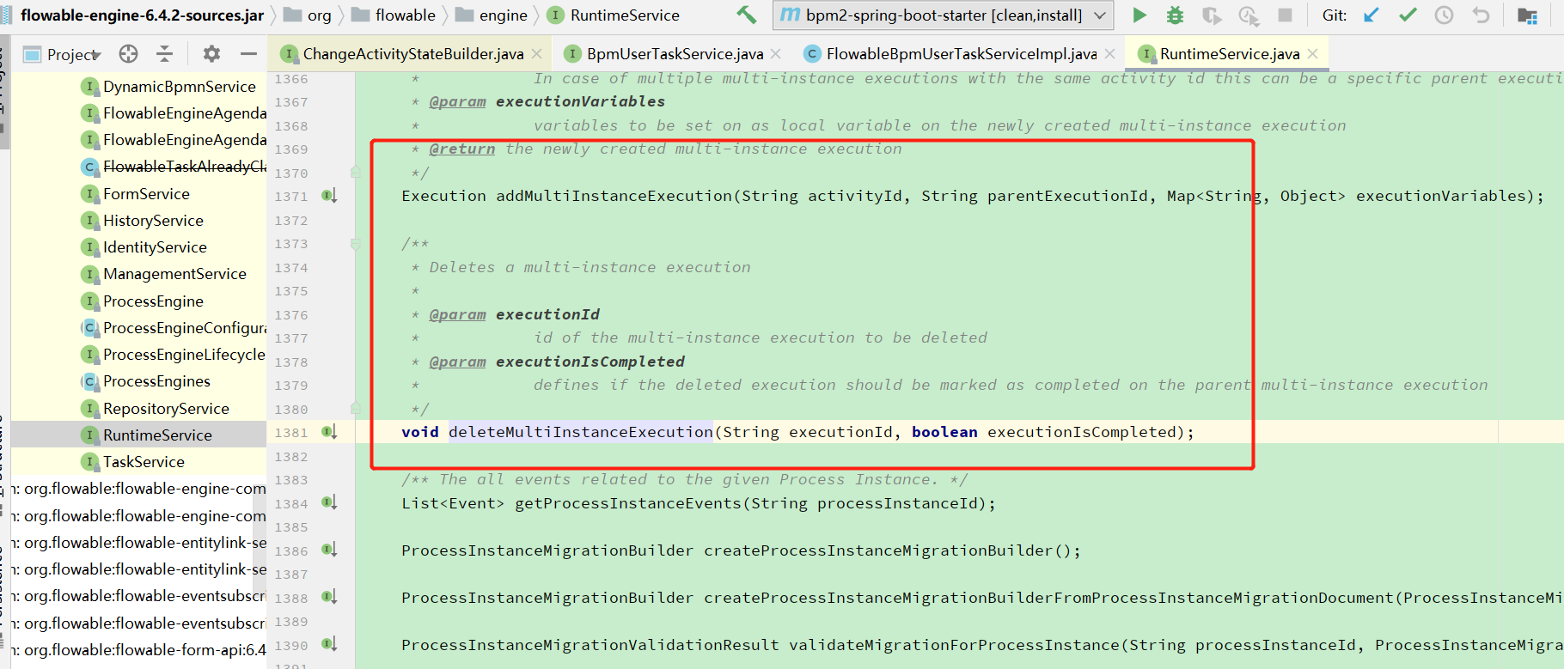Revert changes with the undo arrow icon

click(1481, 15)
